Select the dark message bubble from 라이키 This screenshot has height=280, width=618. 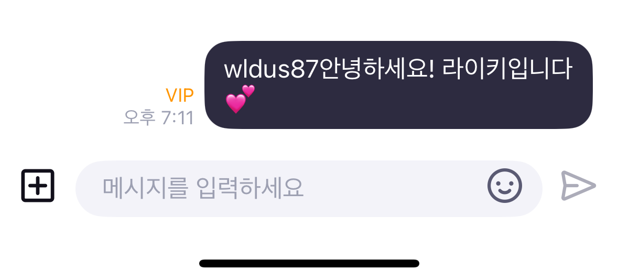tap(398, 85)
